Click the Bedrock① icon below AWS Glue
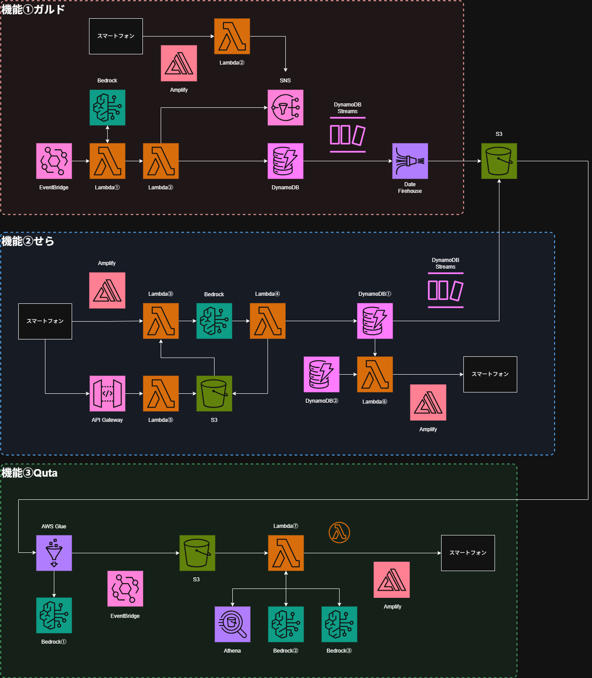 pyautogui.click(x=54, y=615)
